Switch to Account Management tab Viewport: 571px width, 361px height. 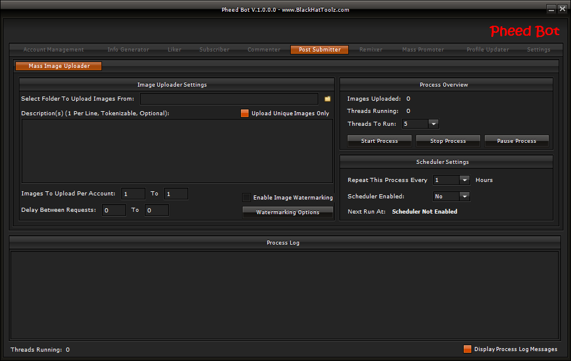pos(53,50)
